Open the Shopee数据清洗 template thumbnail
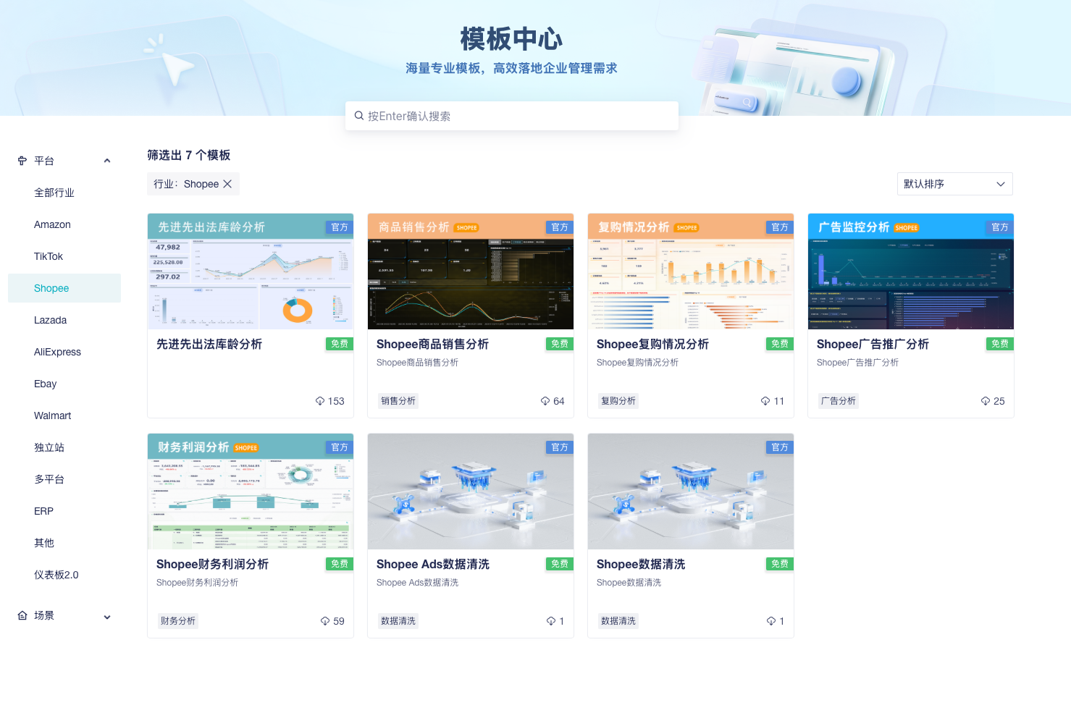This screenshot has width=1071, height=713. (x=690, y=491)
